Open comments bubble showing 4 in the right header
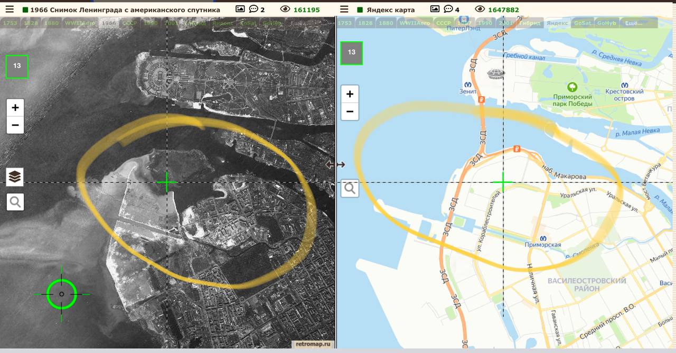This screenshot has height=353, width=676. (448, 9)
